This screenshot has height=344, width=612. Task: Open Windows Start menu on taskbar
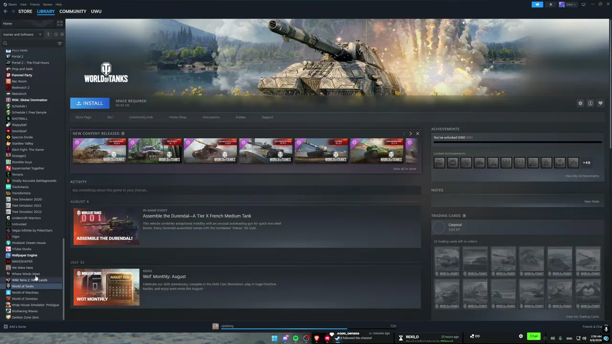(274, 338)
